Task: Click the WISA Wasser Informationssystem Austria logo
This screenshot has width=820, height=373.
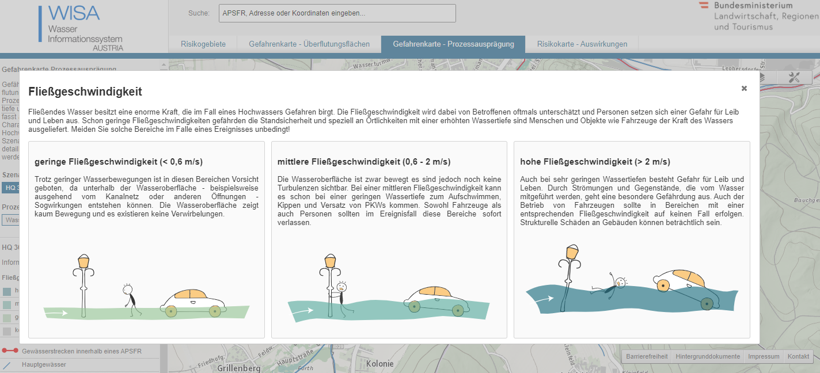Action: 81,28
